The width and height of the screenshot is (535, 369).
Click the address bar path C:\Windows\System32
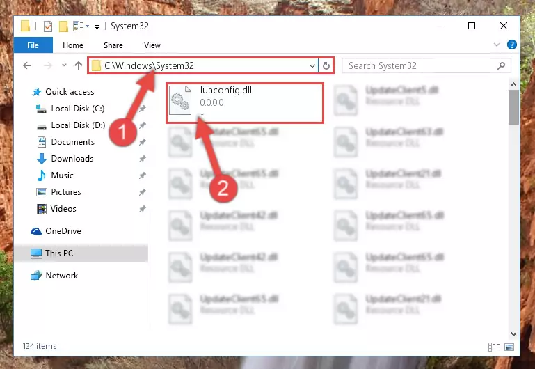pyautogui.click(x=149, y=65)
